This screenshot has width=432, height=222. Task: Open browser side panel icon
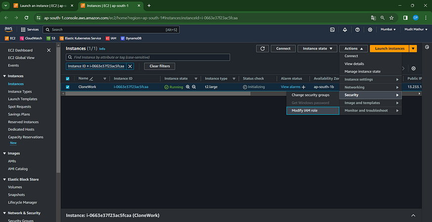tap(405, 18)
